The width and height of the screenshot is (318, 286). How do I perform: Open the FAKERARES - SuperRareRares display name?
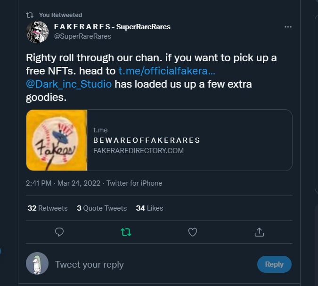click(x=112, y=26)
